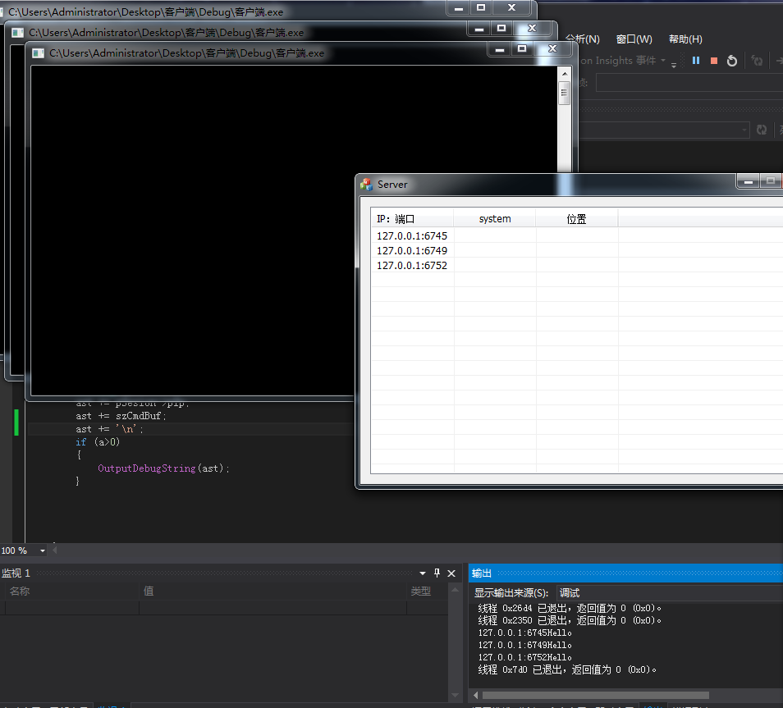Screen dimensions: 783x708
Task: Click the empty name cell in watch panel
Action: coord(72,607)
